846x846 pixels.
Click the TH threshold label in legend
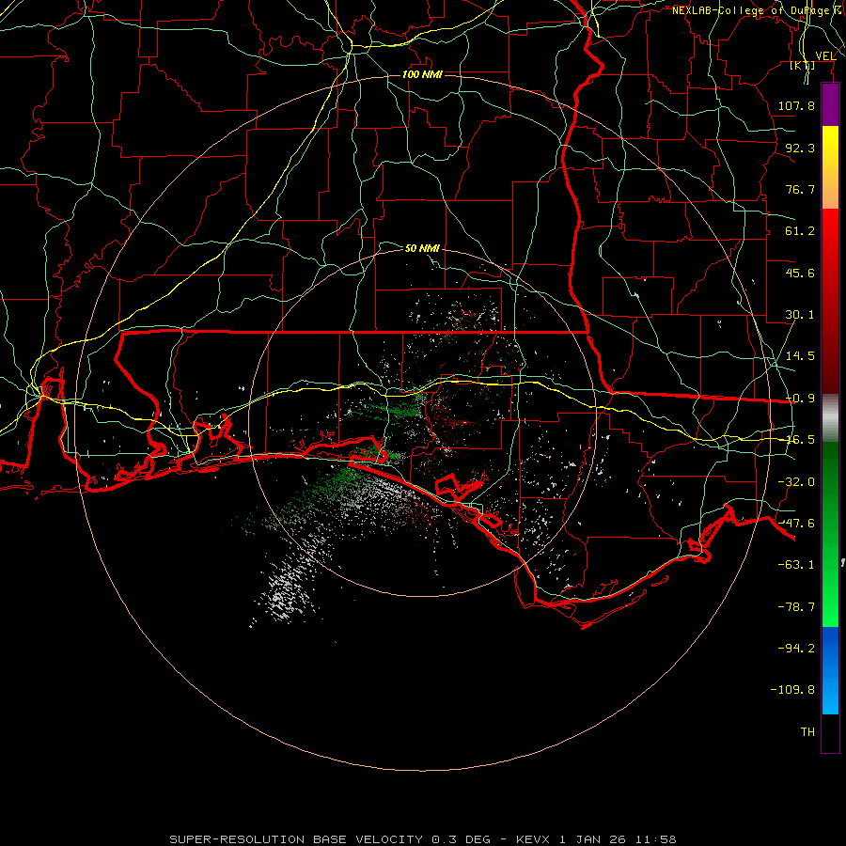coord(807,732)
